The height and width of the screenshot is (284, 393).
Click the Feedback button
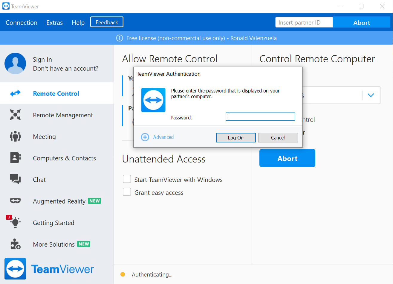click(107, 22)
